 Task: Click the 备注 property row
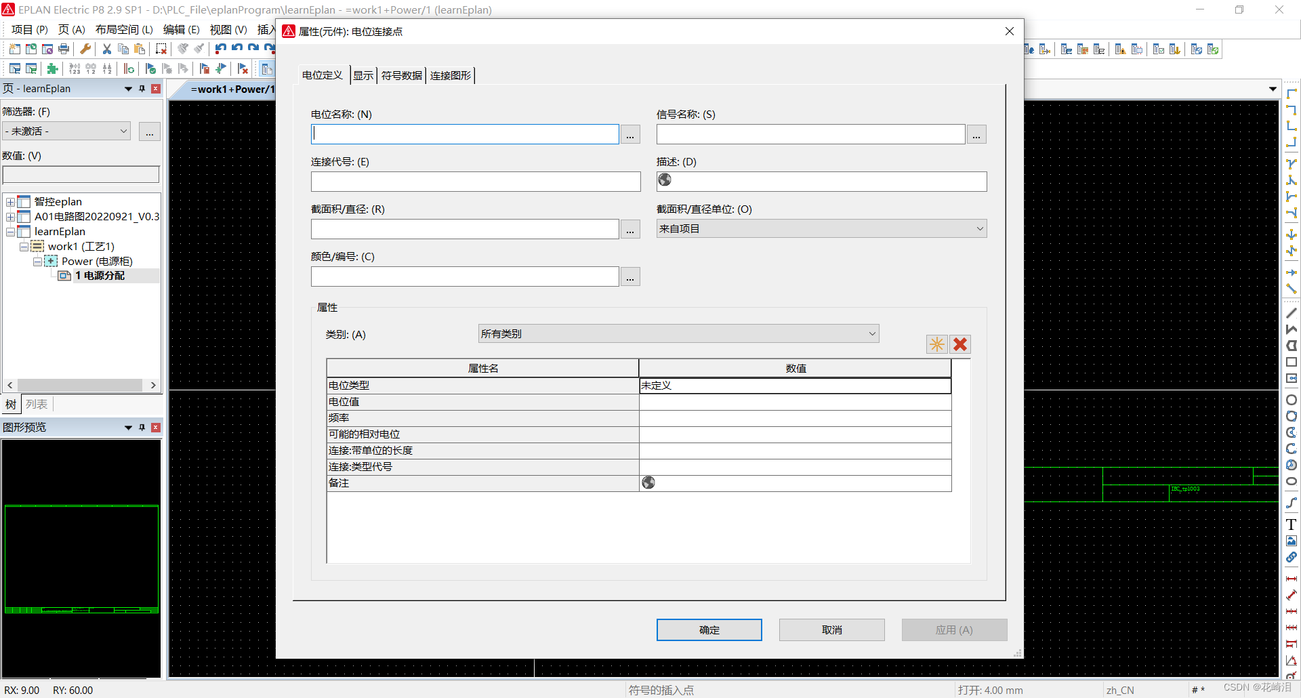click(x=638, y=483)
